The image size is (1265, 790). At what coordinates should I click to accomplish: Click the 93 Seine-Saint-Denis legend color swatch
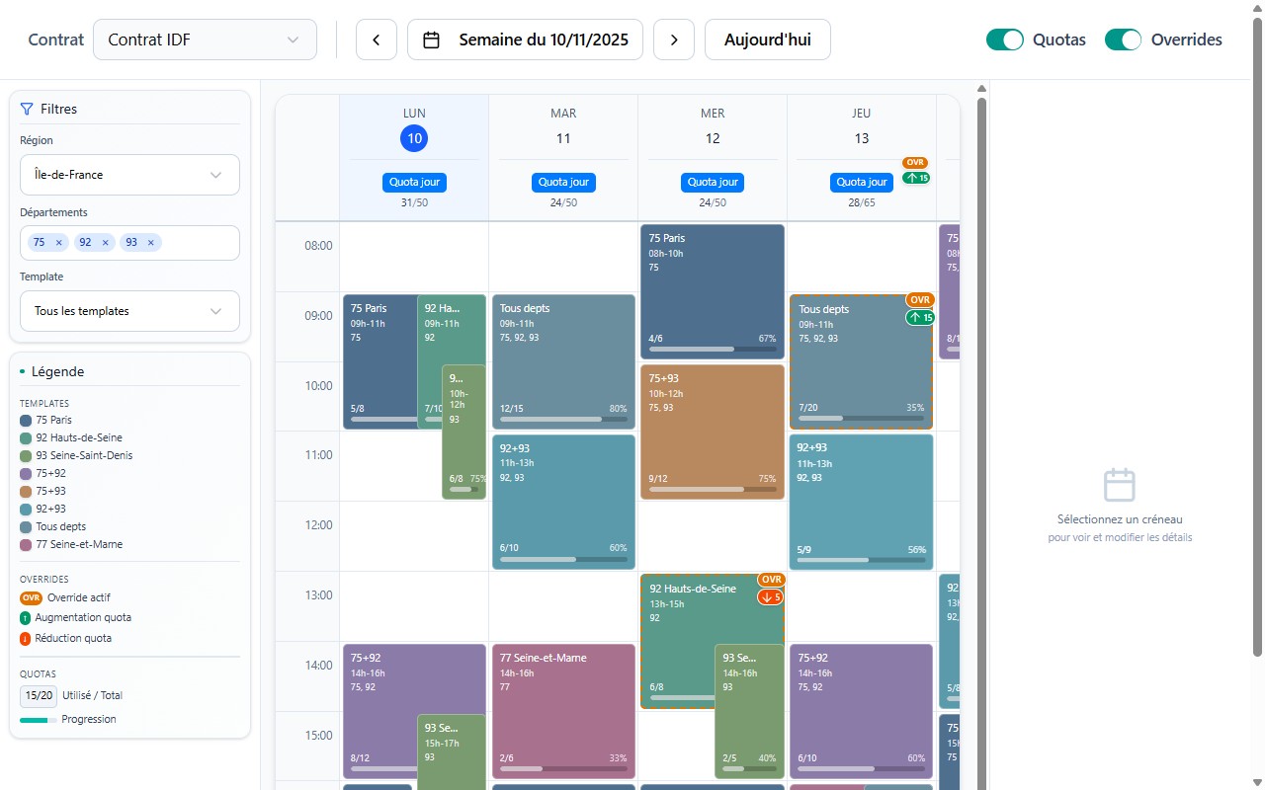[26, 455]
